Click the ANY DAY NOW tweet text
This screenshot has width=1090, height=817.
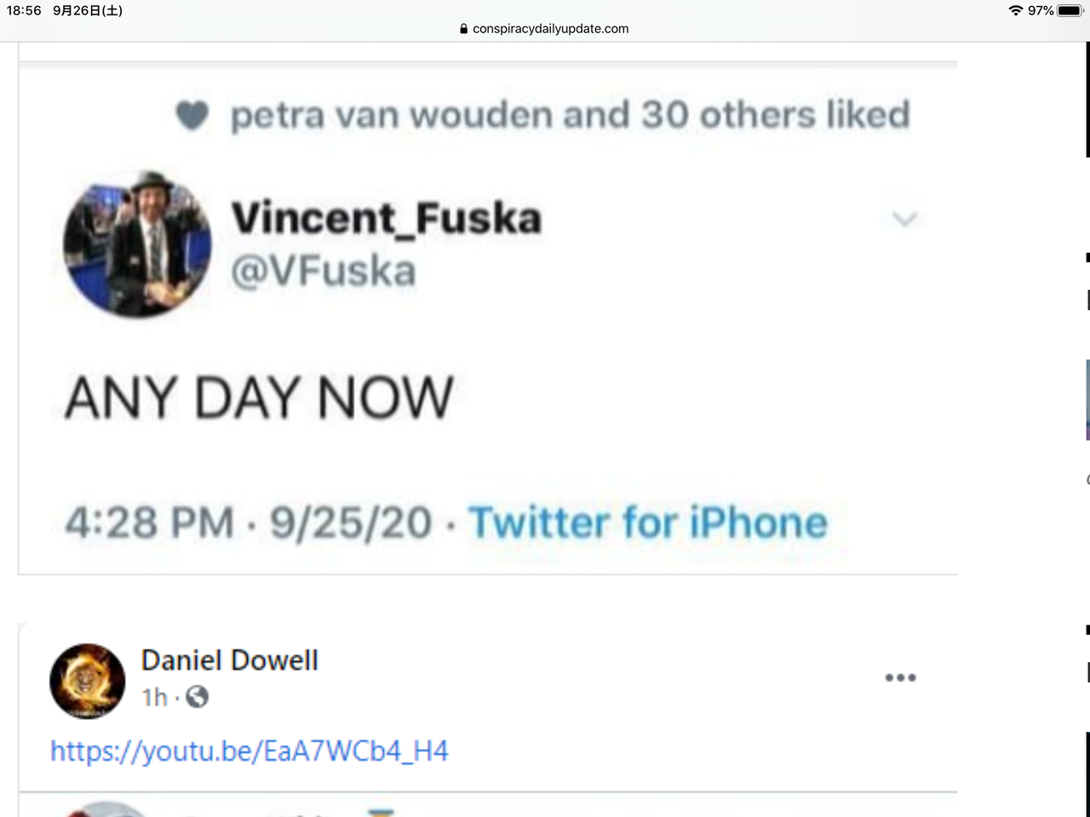tap(259, 397)
